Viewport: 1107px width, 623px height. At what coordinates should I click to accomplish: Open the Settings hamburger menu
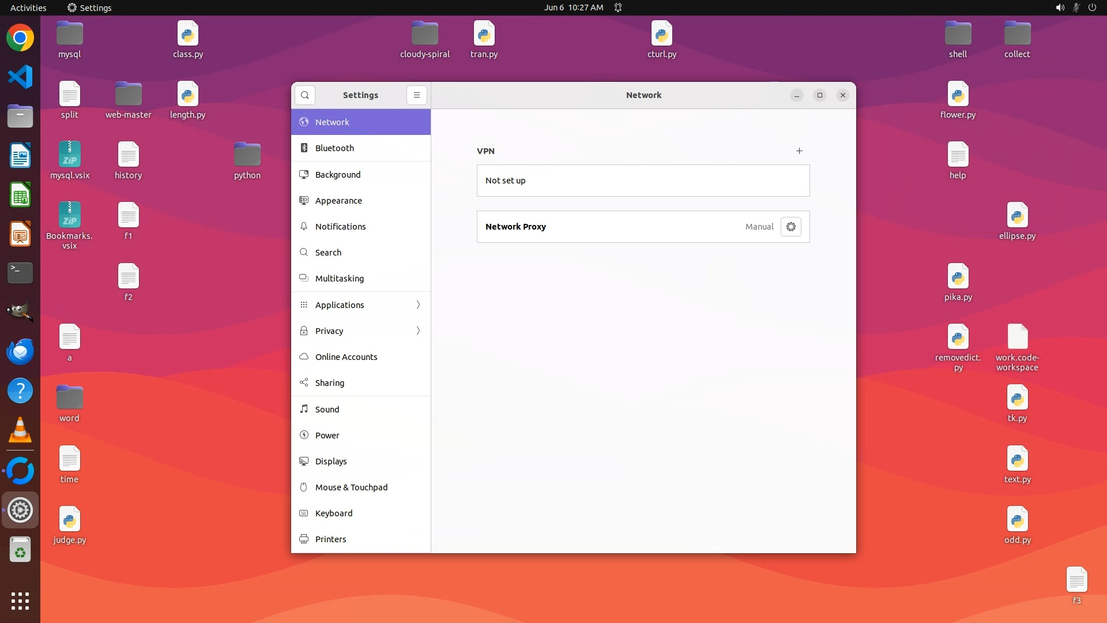pos(417,95)
